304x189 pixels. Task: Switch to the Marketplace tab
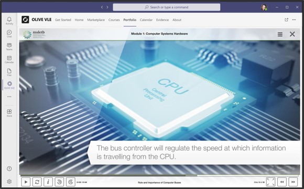click(96, 20)
